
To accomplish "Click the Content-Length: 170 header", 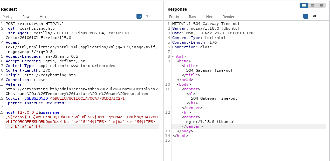I will point(28,70).
